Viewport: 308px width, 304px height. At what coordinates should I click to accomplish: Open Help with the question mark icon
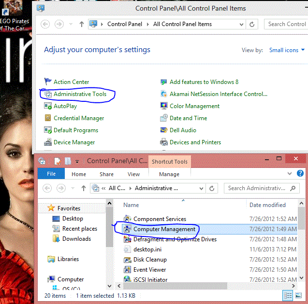tap(300, 173)
